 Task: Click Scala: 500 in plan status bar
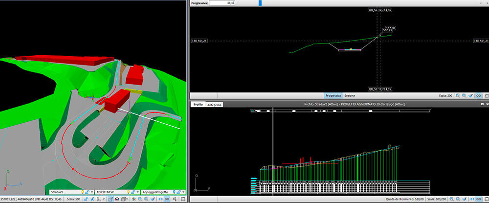tap(73, 200)
